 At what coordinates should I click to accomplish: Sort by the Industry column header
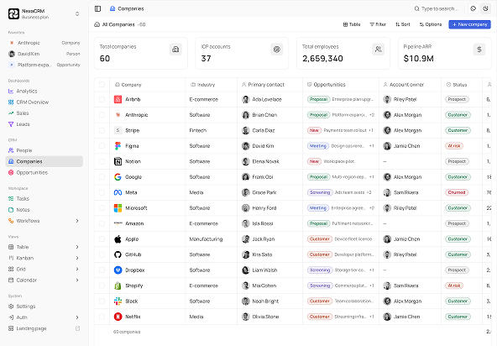click(x=203, y=85)
